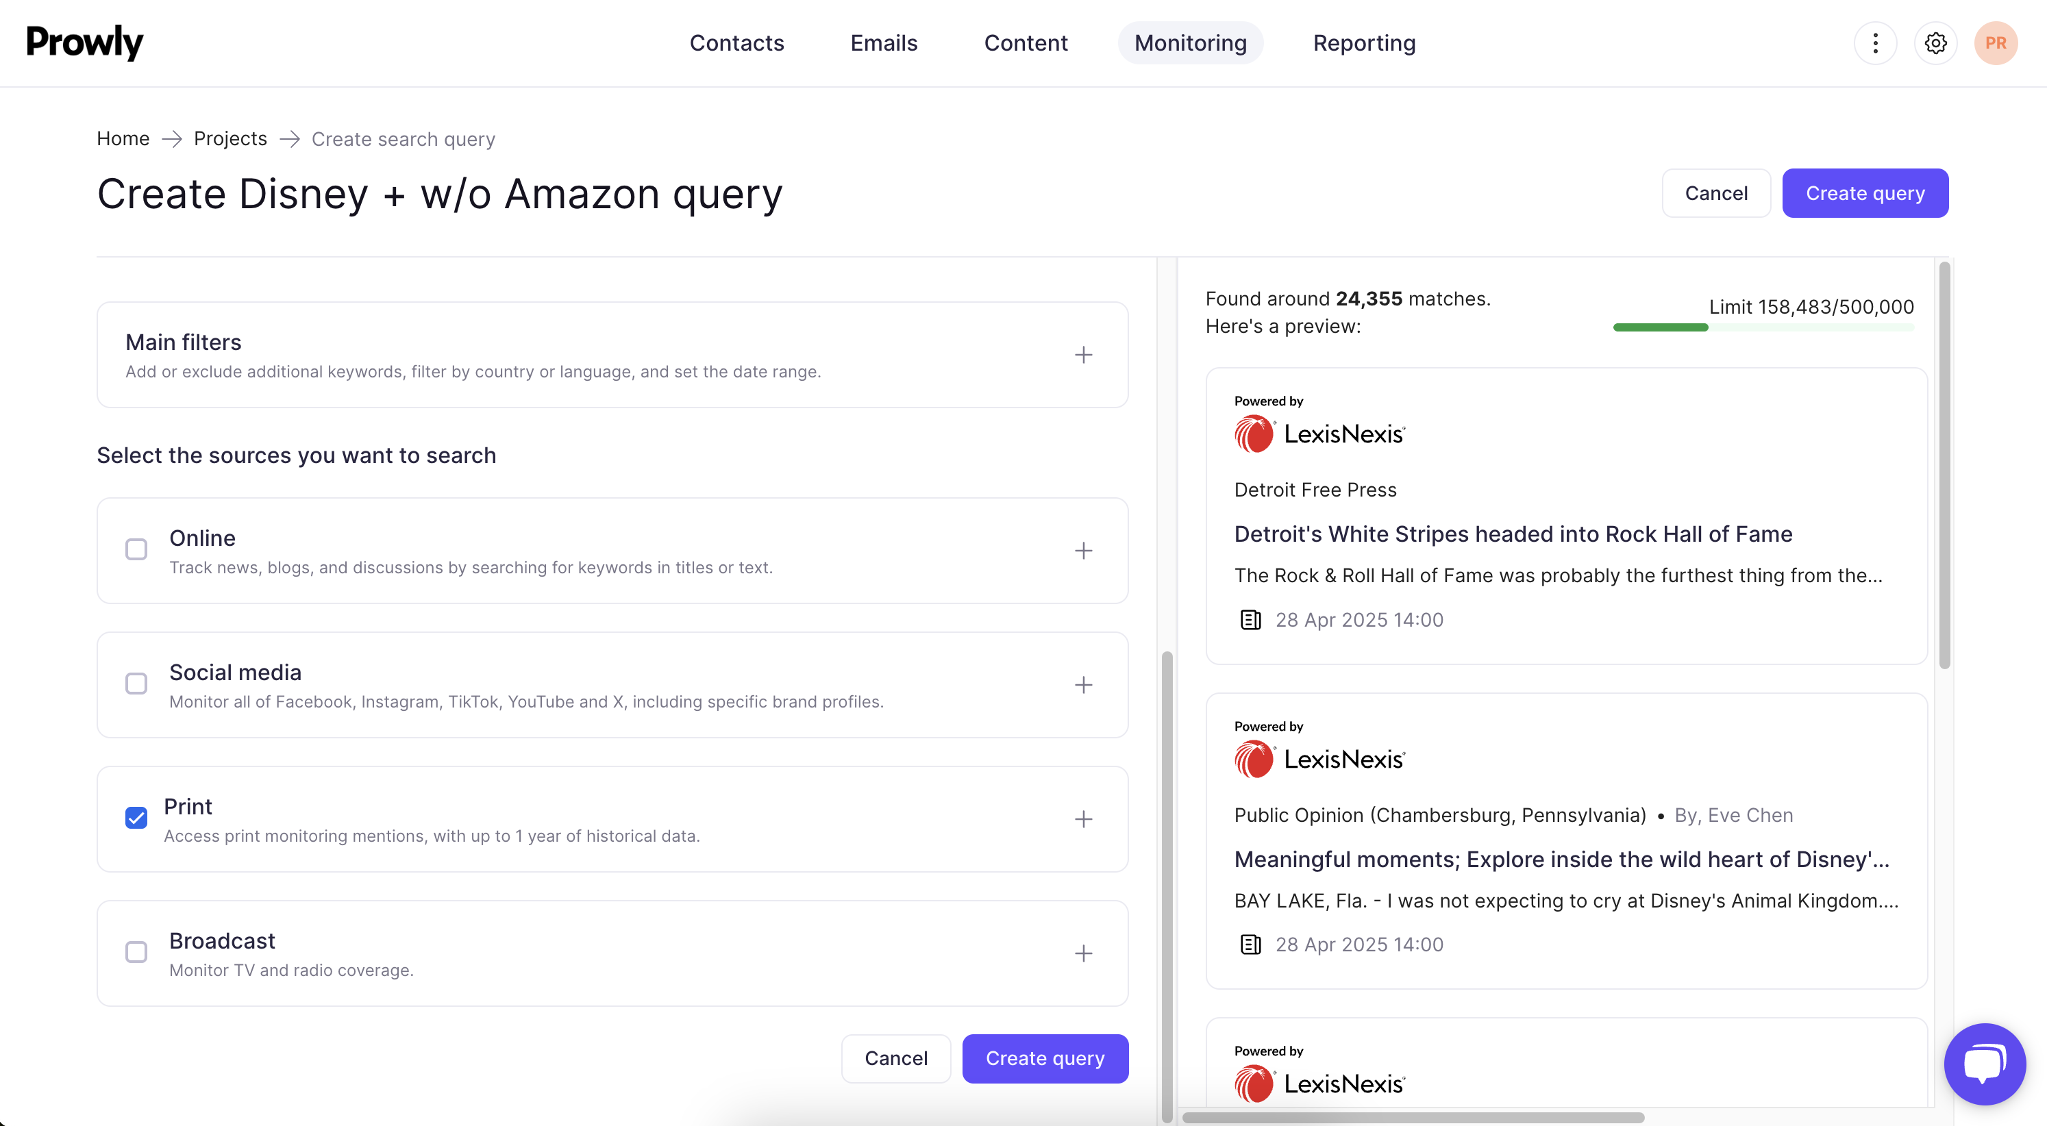This screenshot has width=2047, height=1126.
Task: Open the three-dot more options menu
Action: click(1874, 43)
